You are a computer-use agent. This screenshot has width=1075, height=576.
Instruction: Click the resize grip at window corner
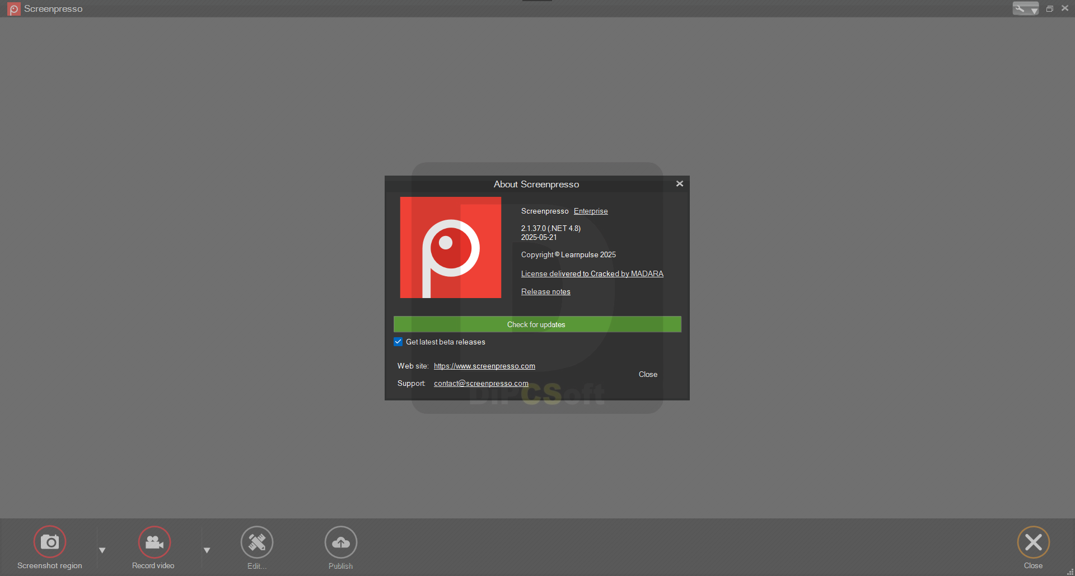coord(1071,572)
